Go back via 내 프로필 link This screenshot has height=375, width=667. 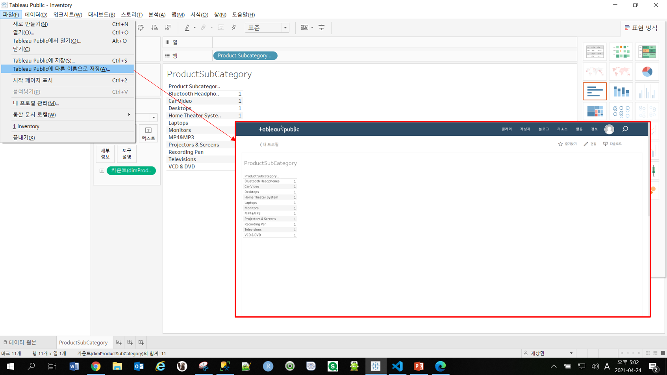coord(269,144)
